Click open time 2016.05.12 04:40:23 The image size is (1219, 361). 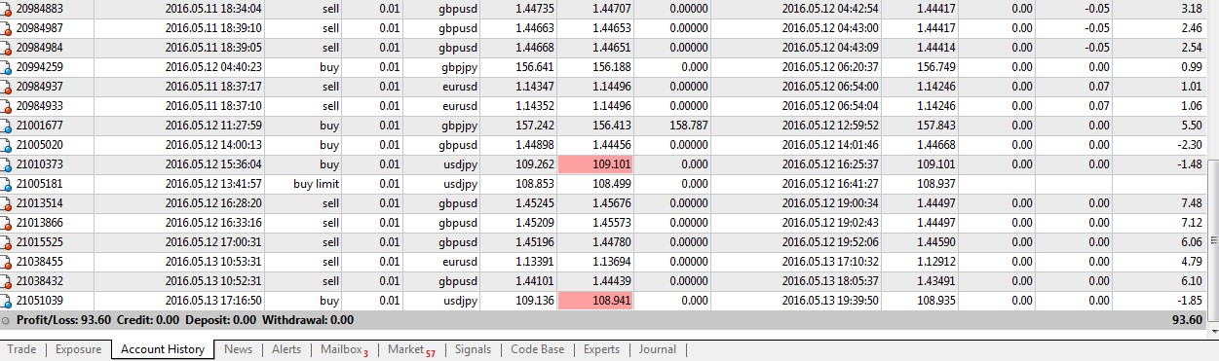[213, 67]
